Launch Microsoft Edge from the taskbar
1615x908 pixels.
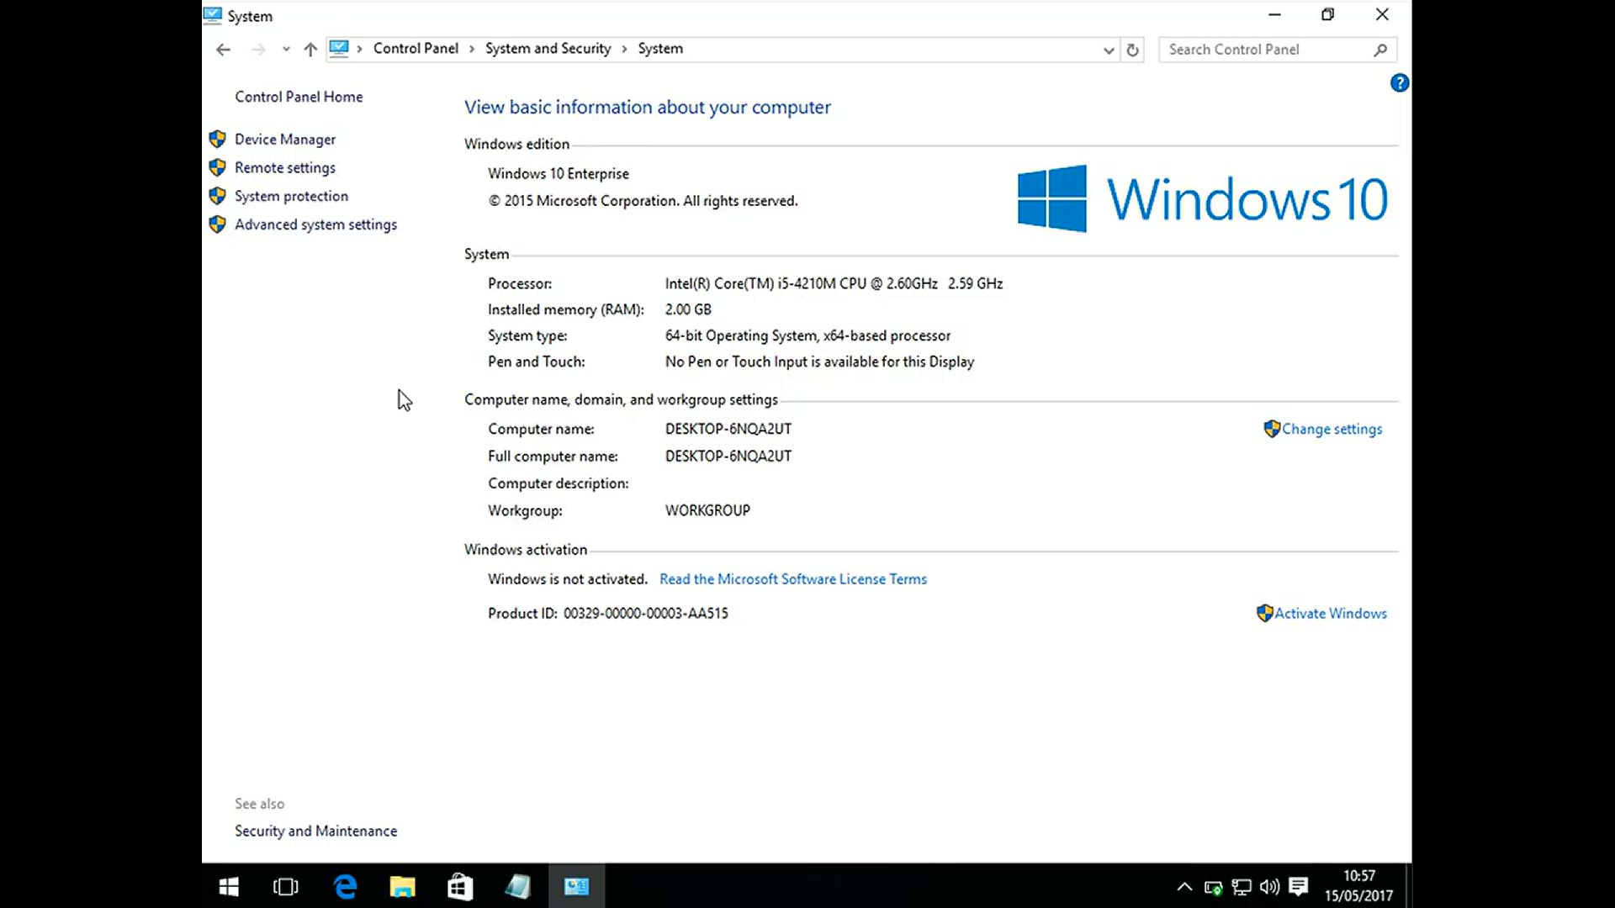[345, 886]
